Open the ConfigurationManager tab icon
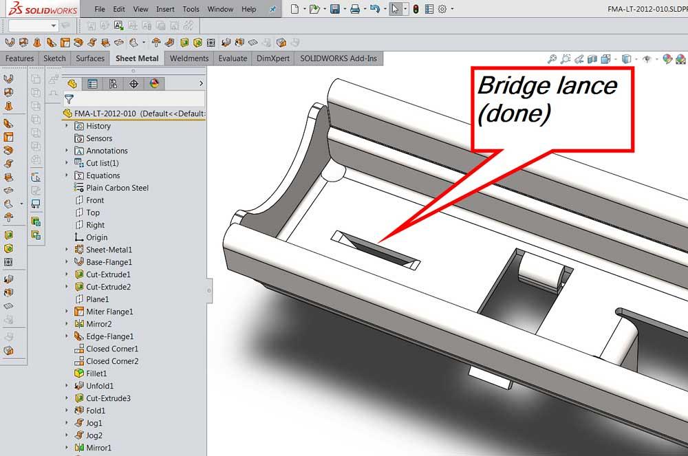The height and width of the screenshot is (456, 688). click(x=113, y=84)
